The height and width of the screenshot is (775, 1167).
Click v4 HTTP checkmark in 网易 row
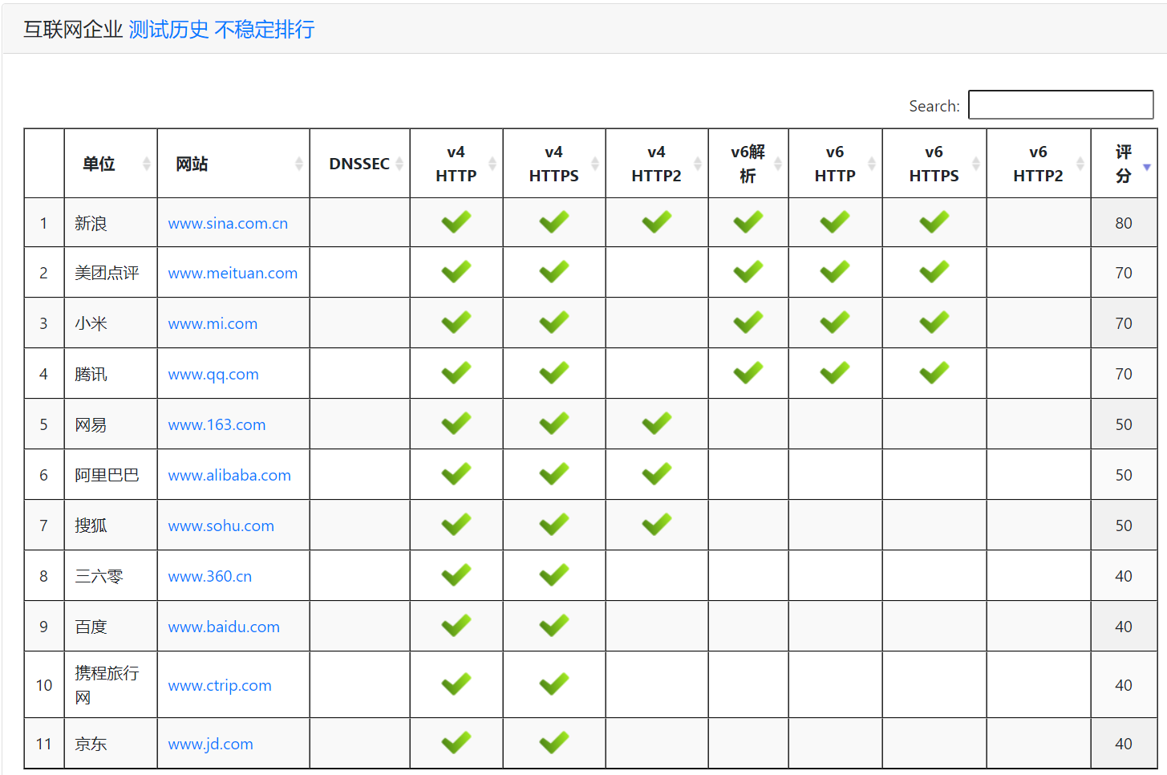point(456,424)
